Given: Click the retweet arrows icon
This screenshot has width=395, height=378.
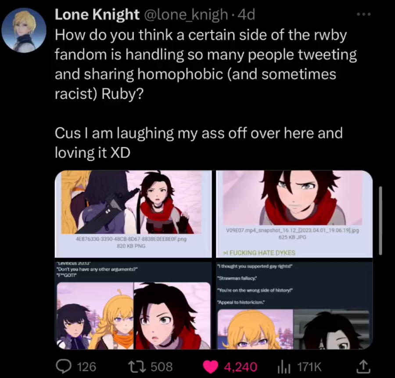Looking at the screenshot, I should coord(137,367).
